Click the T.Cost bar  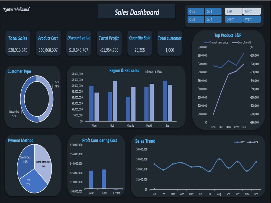(x=104, y=179)
